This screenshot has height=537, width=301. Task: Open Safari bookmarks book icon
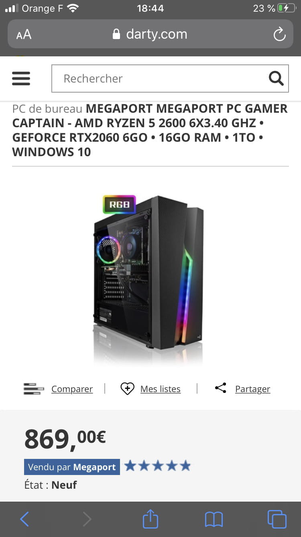(x=214, y=519)
